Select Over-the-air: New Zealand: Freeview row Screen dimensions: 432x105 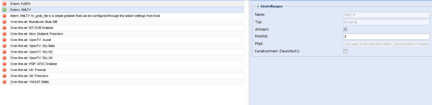123,34
